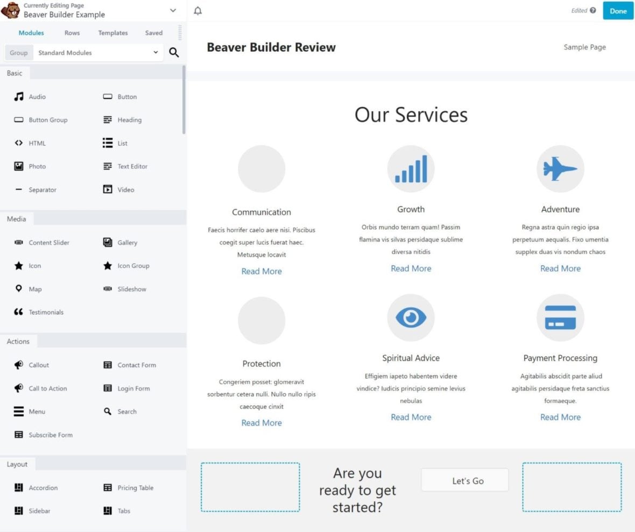Select the Slideshow module icon

click(x=108, y=289)
